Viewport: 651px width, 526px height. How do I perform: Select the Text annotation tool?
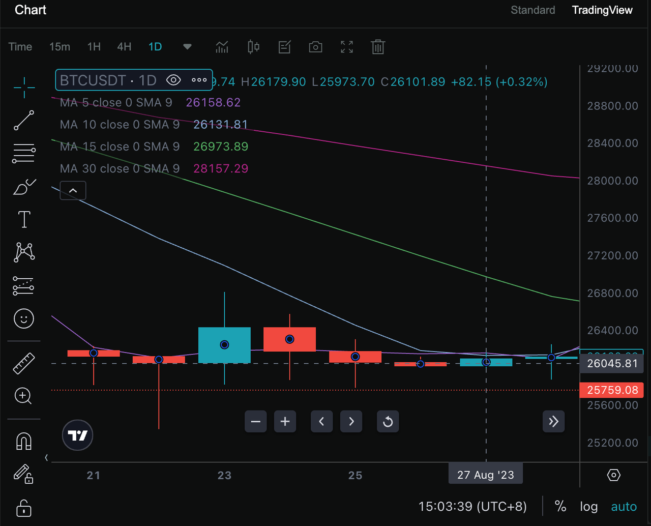pyautogui.click(x=24, y=220)
